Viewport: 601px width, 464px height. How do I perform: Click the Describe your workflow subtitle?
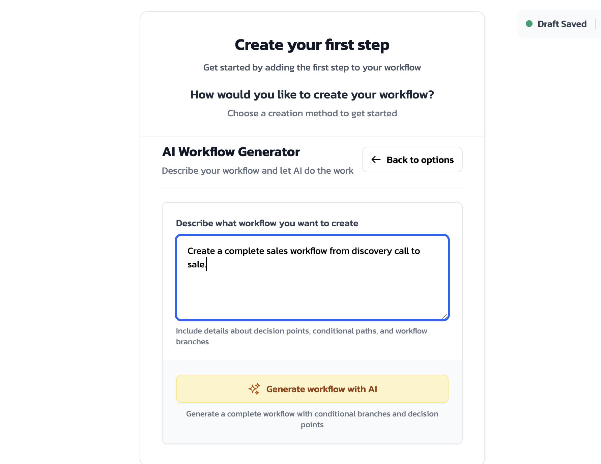(257, 171)
